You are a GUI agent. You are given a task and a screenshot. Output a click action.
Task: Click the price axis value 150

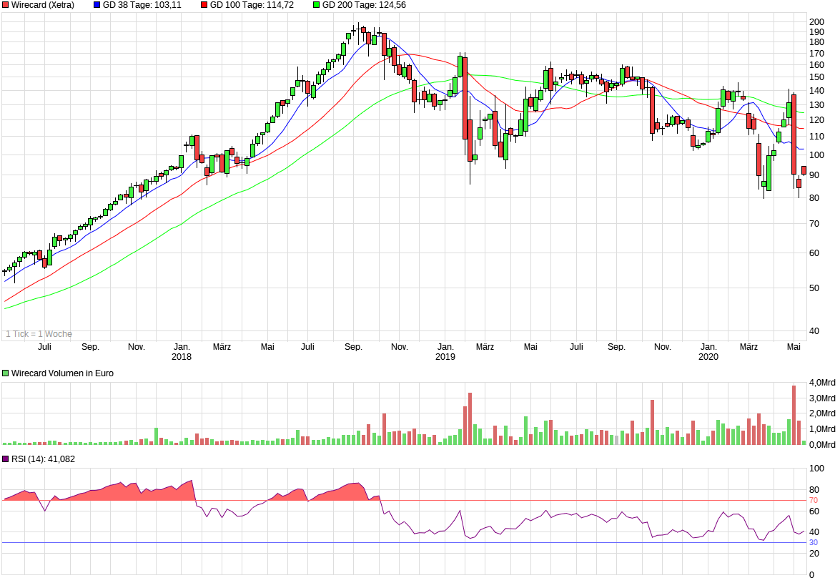pos(816,77)
